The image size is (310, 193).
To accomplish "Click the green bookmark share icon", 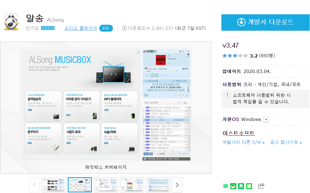I will pos(241,186).
